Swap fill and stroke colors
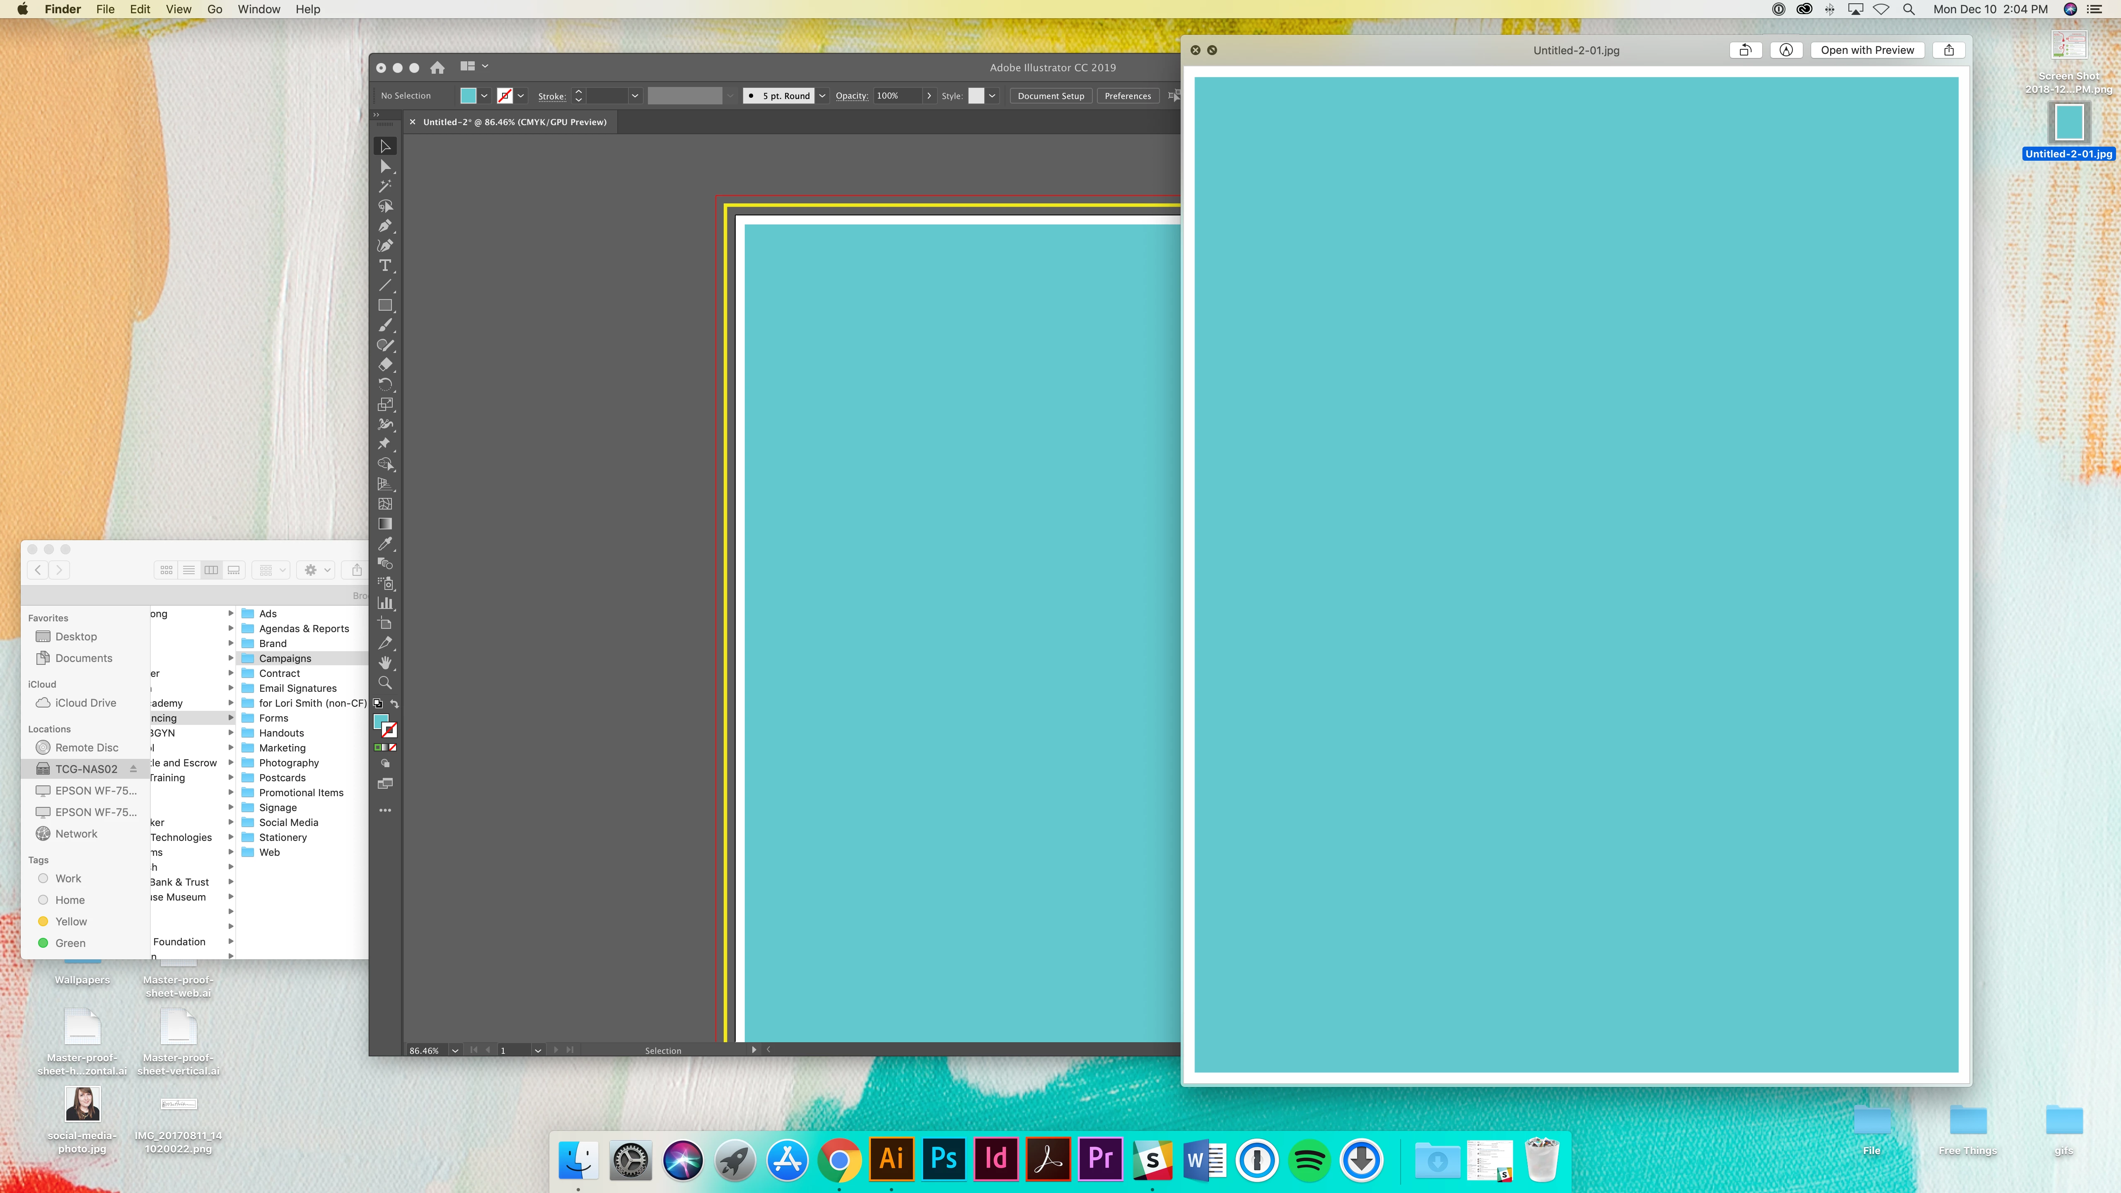This screenshot has width=2121, height=1193. [394, 704]
